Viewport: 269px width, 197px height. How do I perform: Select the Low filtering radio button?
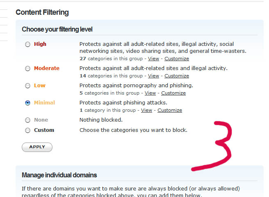(27, 86)
